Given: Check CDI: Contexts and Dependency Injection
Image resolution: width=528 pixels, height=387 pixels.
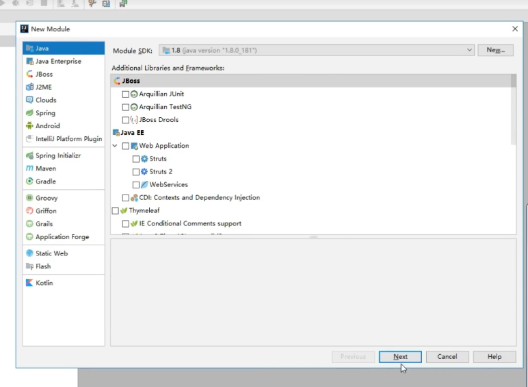Looking at the screenshot, I should click(x=126, y=197).
